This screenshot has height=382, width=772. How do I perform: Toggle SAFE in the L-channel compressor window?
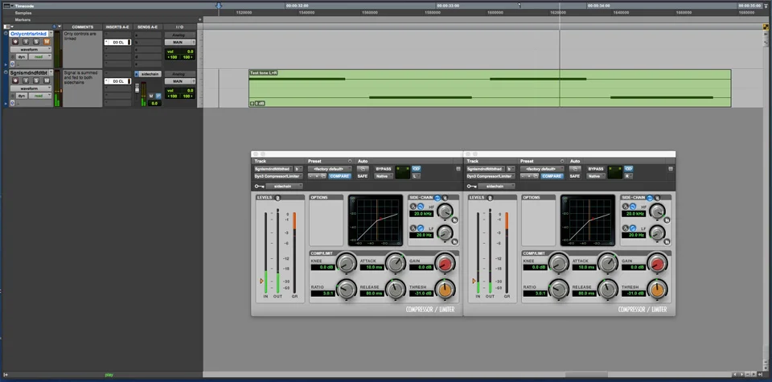click(x=363, y=176)
